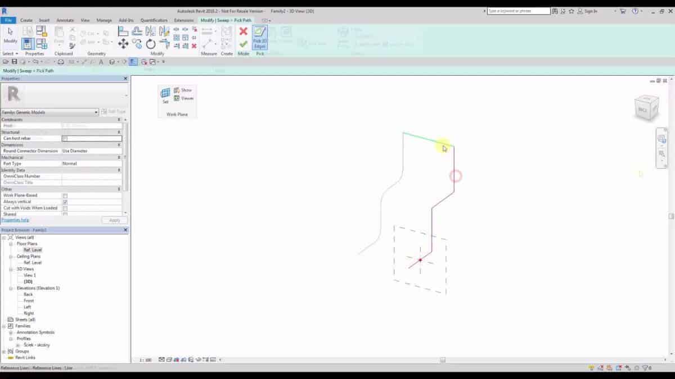Open the Annotate ribbon tab
The height and width of the screenshot is (379, 675).
point(65,20)
